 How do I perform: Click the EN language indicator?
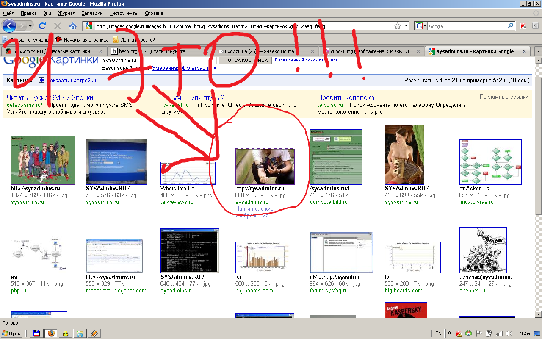(438, 333)
